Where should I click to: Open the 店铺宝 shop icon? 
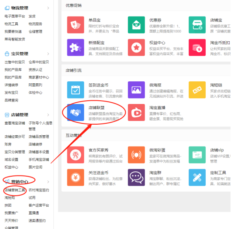[x=197, y=25]
